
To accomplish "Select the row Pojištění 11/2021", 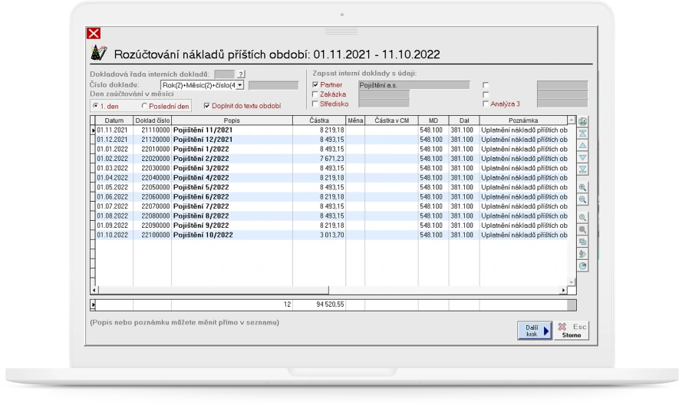I will tap(331, 130).
